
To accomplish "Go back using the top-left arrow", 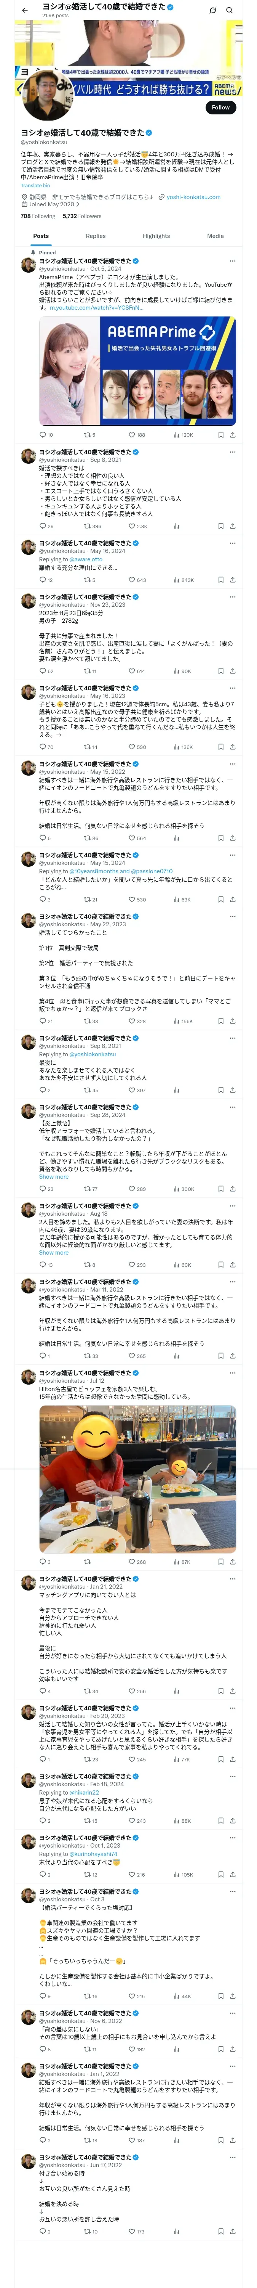I will 25,11.
